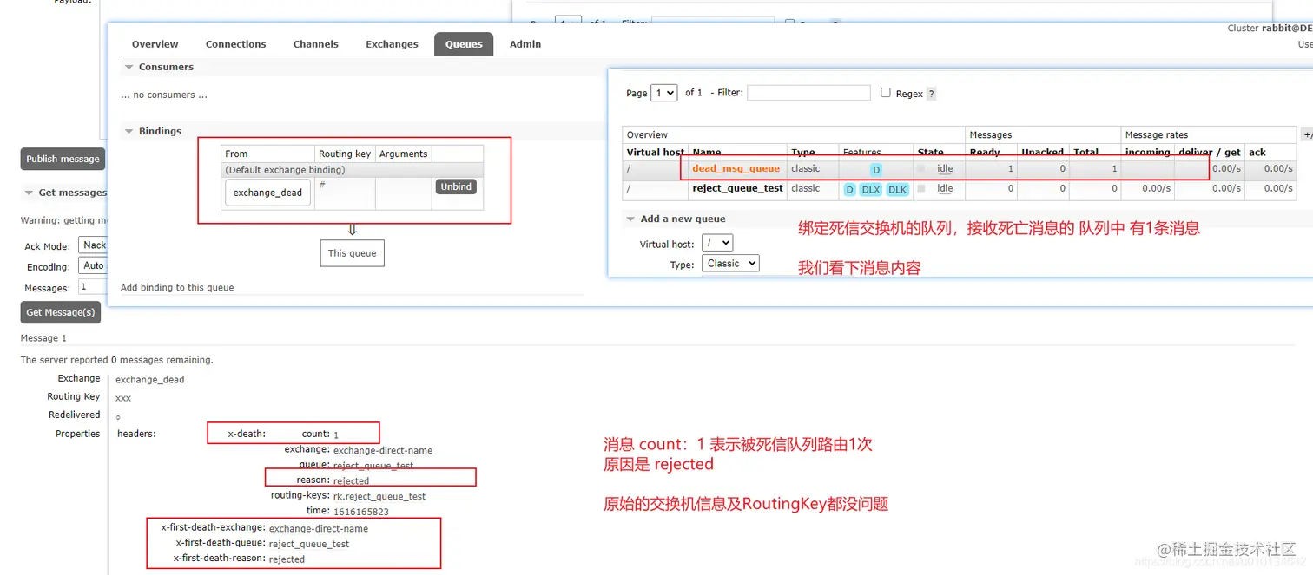The height and width of the screenshot is (575, 1313).
Task: Open the Exchanges tab
Action: 392,44
